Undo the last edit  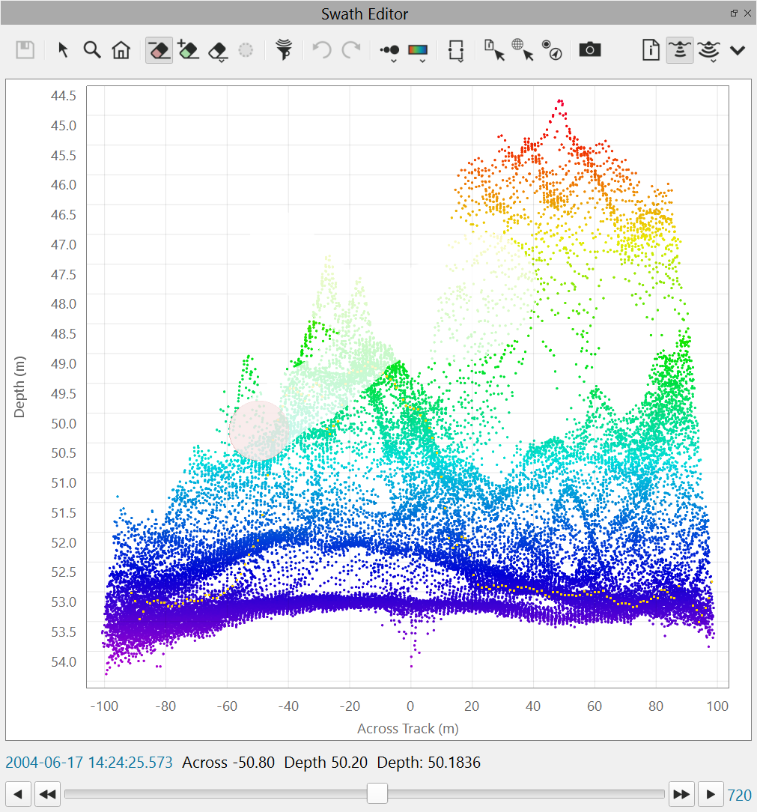pyautogui.click(x=320, y=49)
